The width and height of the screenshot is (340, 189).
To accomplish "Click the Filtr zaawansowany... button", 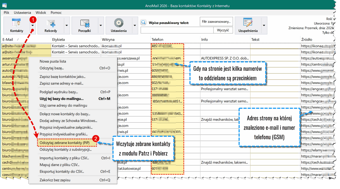I will (216, 22).
